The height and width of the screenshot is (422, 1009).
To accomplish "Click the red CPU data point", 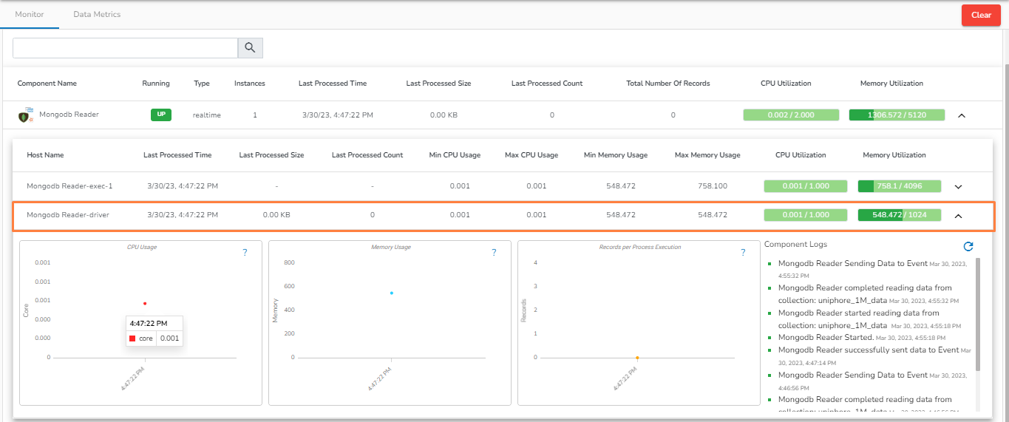I will click(x=145, y=303).
